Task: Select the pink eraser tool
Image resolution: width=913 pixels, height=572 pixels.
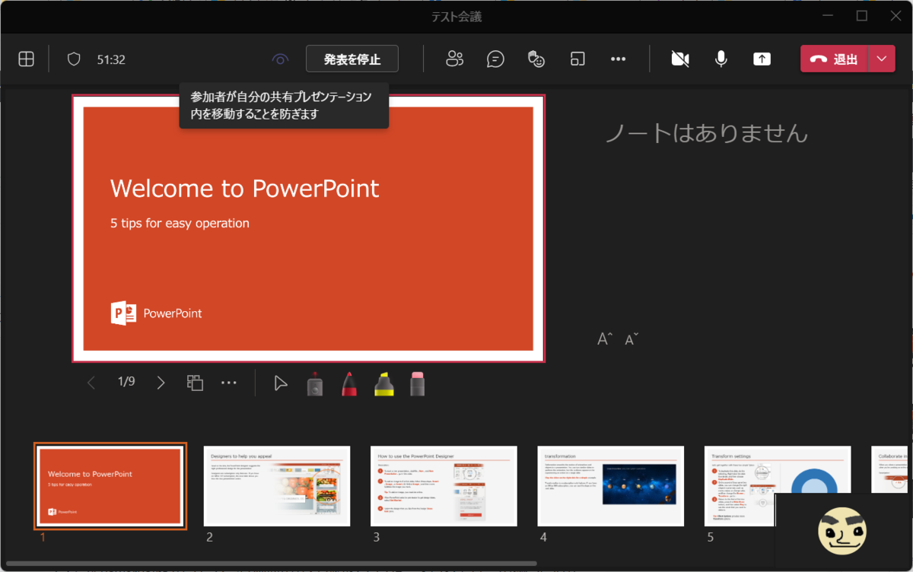Action: click(x=418, y=383)
